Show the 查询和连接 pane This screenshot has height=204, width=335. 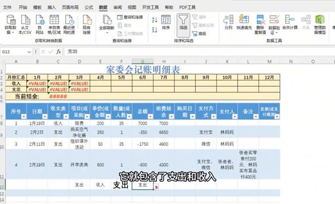coord(130,17)
